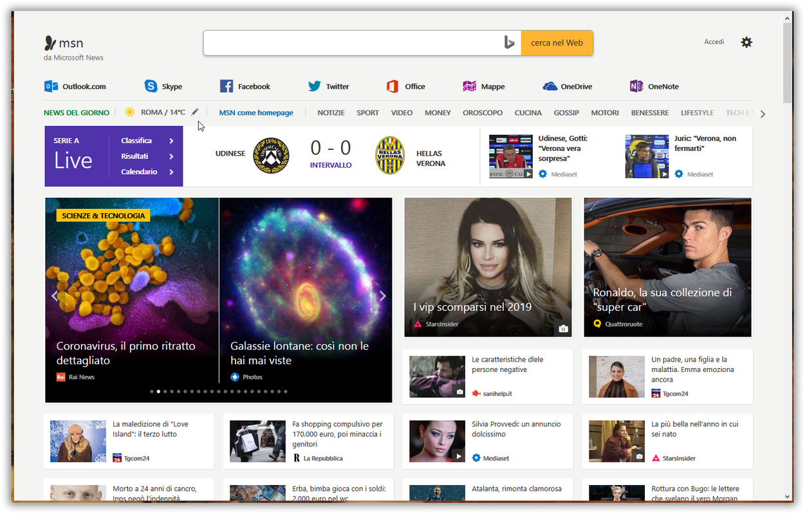Open the NOTIZIE tab

point(331,112)
